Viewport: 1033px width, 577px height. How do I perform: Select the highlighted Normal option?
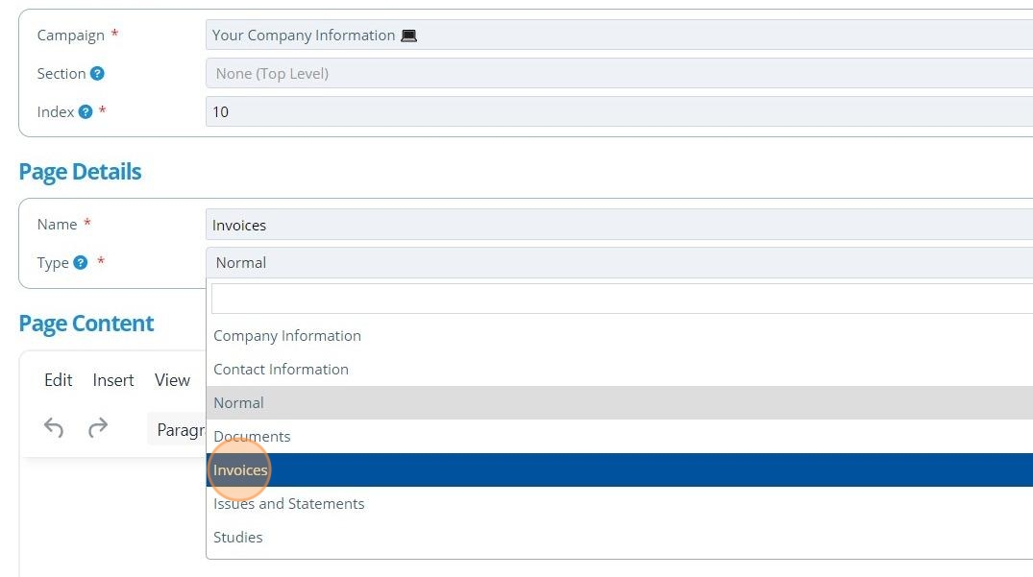pyautogui.click(x=619, y=402)
